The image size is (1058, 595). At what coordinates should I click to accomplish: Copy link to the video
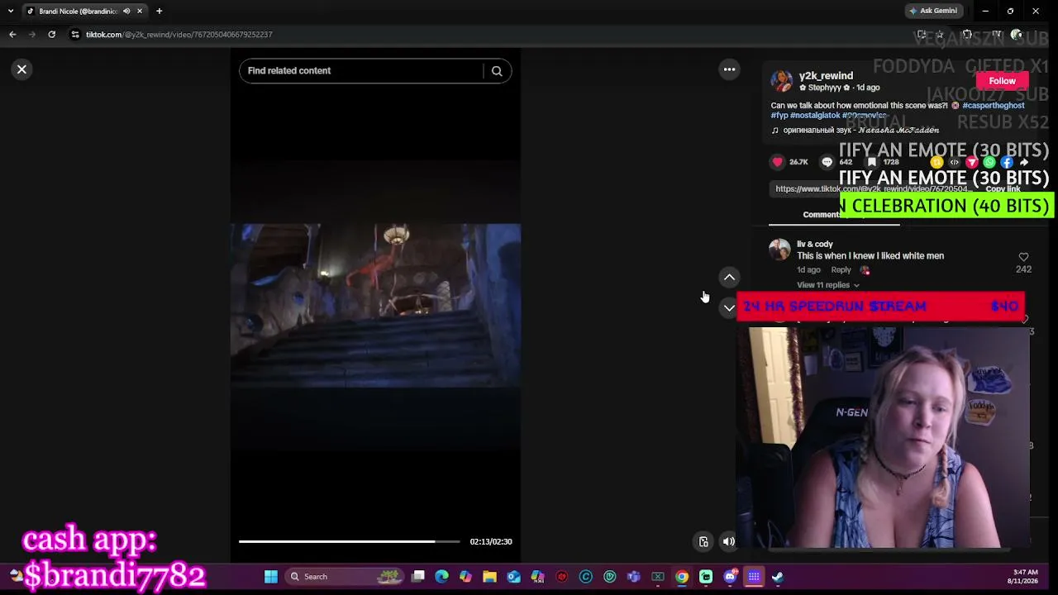1002,189
